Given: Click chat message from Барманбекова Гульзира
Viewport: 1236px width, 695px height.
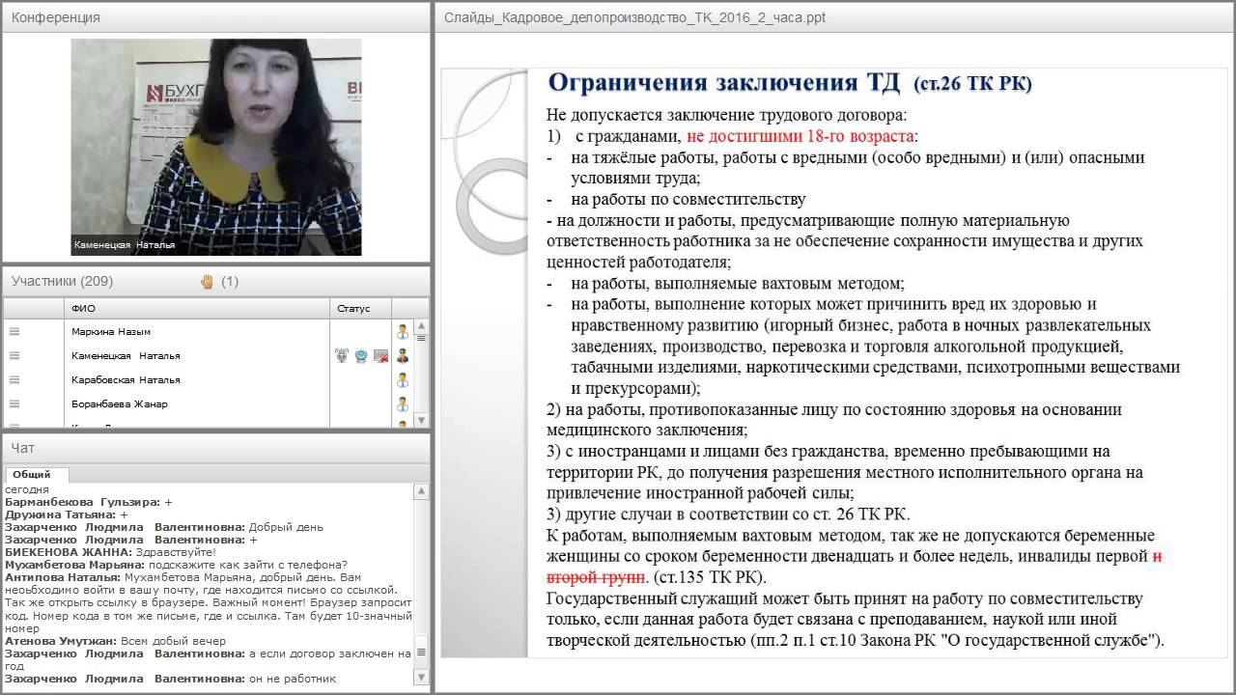Looking at the screenshot, I should 89,503.
